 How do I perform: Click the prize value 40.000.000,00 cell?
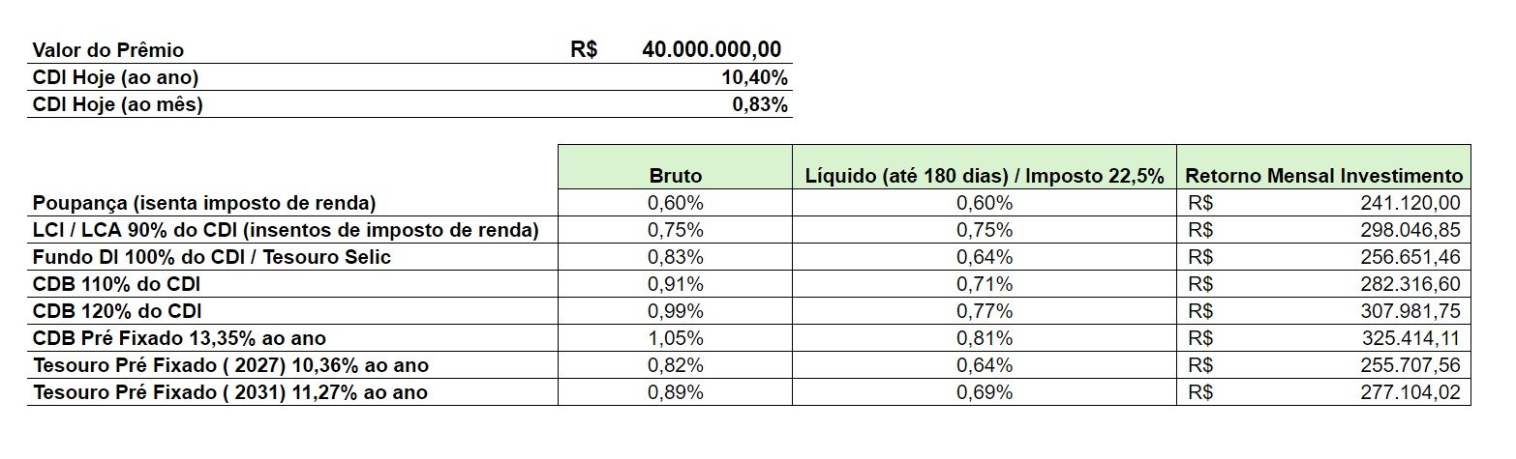click(712, 50)
